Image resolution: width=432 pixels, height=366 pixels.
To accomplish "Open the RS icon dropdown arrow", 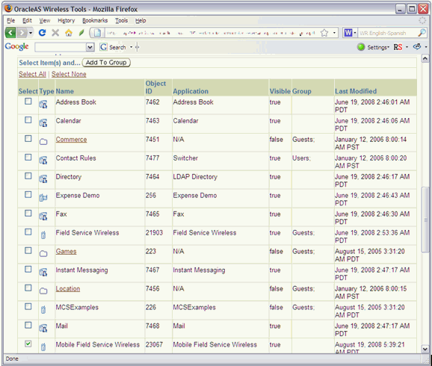I will (x=407, y=47).
